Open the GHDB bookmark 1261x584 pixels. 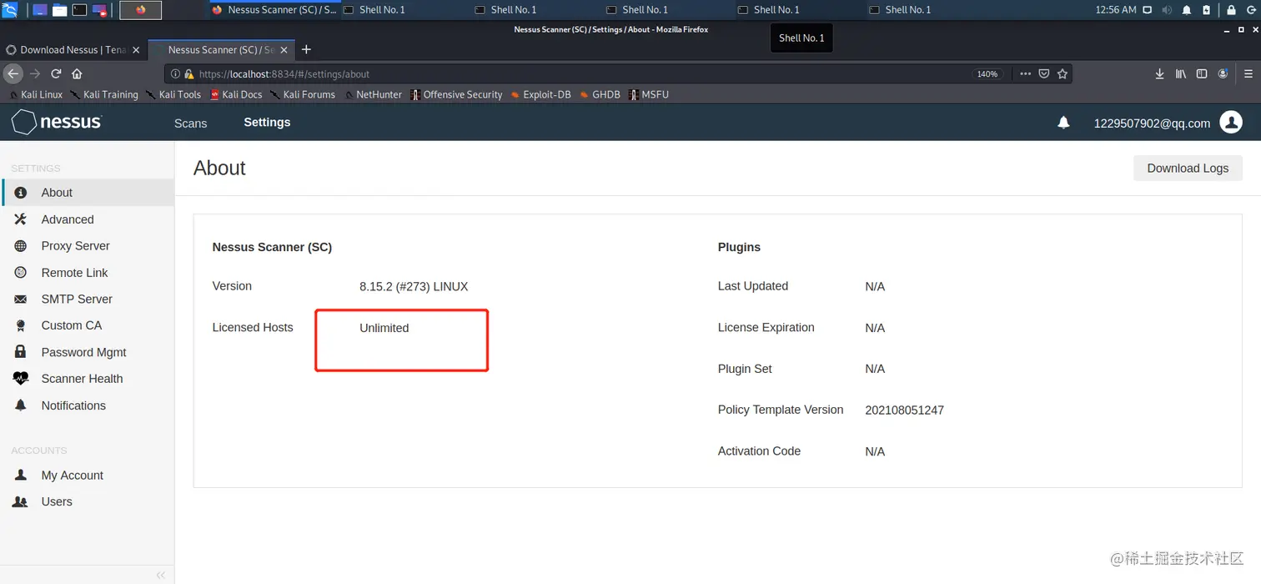click(600, 94)
